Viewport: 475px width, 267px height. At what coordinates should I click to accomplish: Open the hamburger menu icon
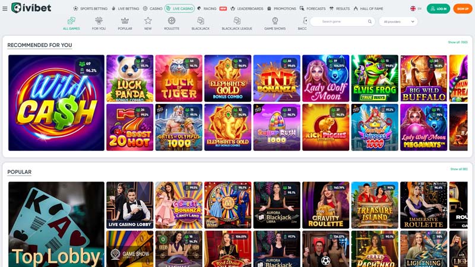click(5, 8)
